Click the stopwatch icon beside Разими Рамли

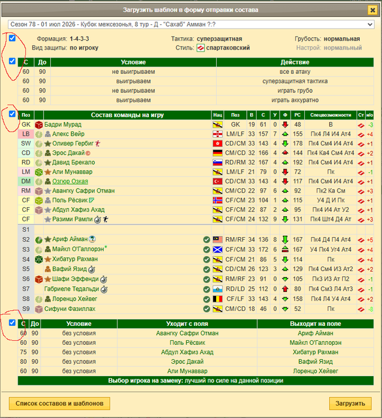[x=97, y=219]
